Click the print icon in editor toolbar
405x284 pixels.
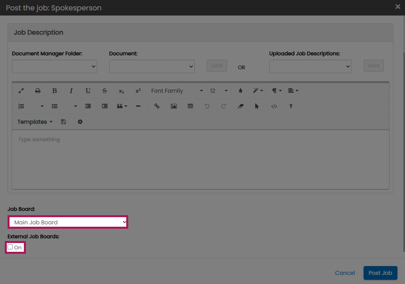(x=38, y=91)
